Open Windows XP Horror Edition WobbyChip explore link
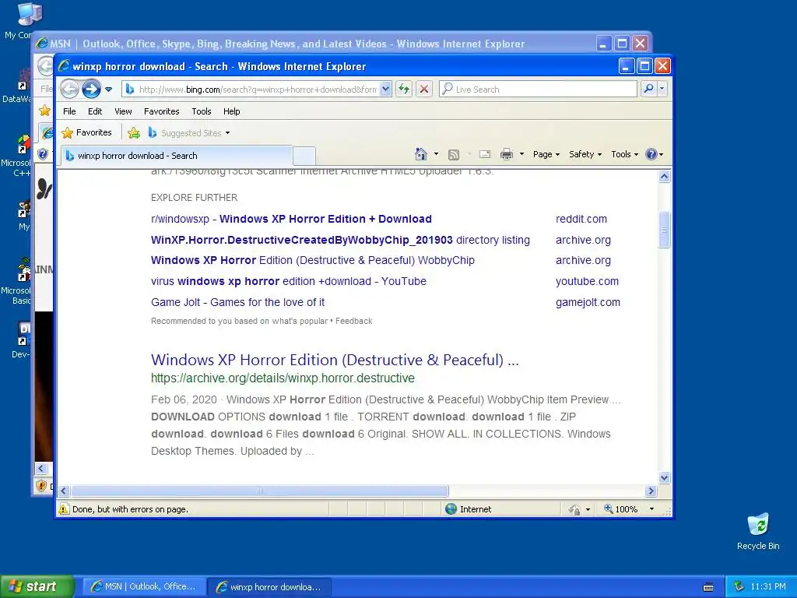Viewport: 797px width, 598px height. [x=313, y=260]
